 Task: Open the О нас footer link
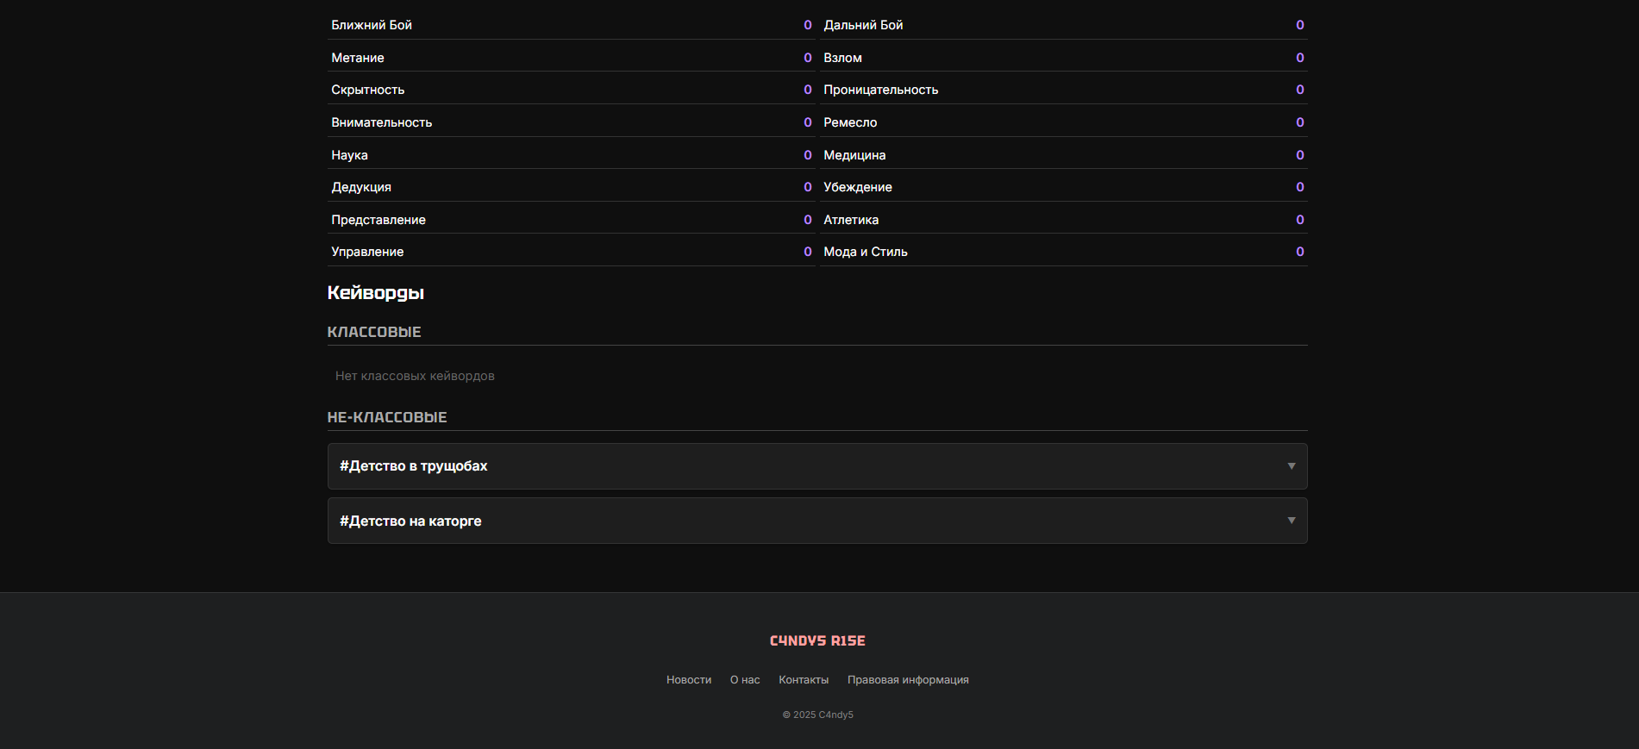pos(745,680)
